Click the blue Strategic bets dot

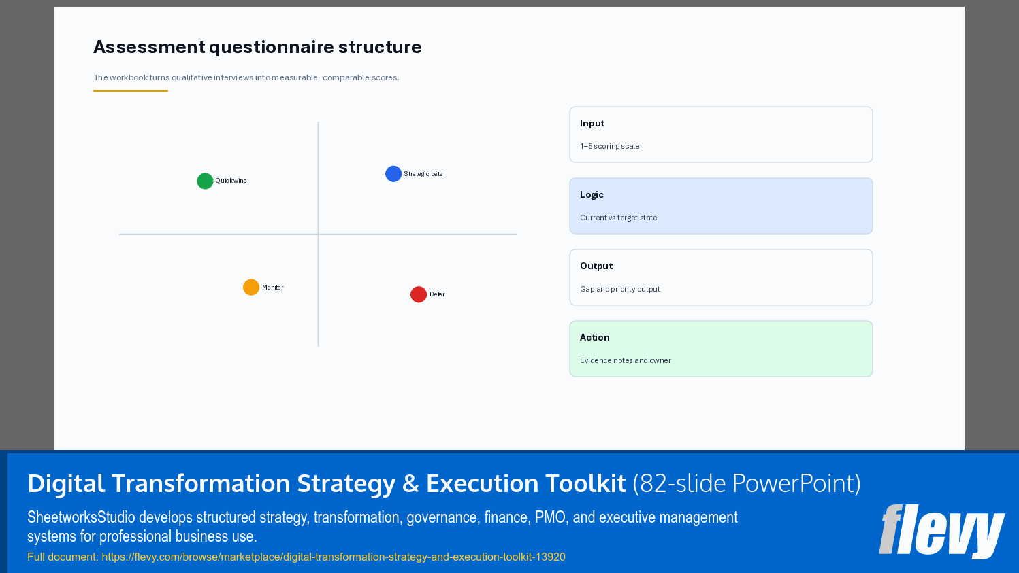point(393,174)
